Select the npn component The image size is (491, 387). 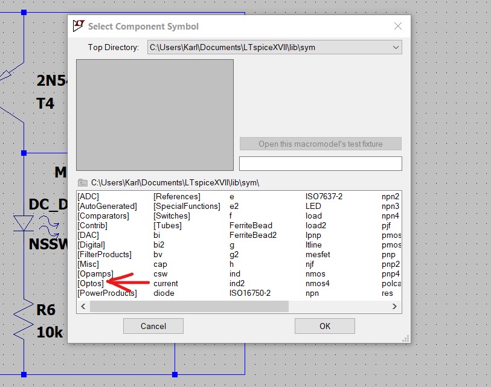312,293
